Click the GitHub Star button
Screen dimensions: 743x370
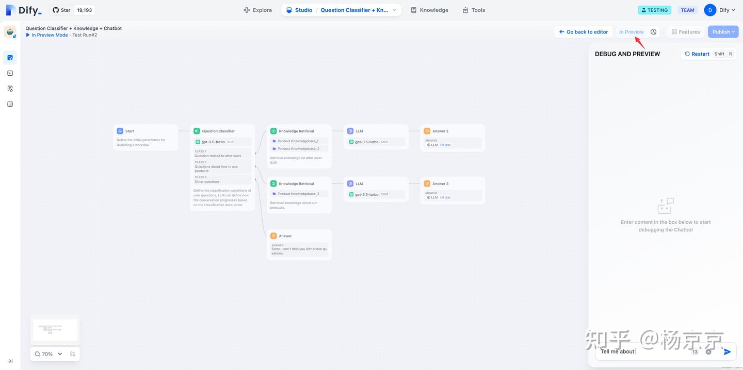click(x=61, y=10)
